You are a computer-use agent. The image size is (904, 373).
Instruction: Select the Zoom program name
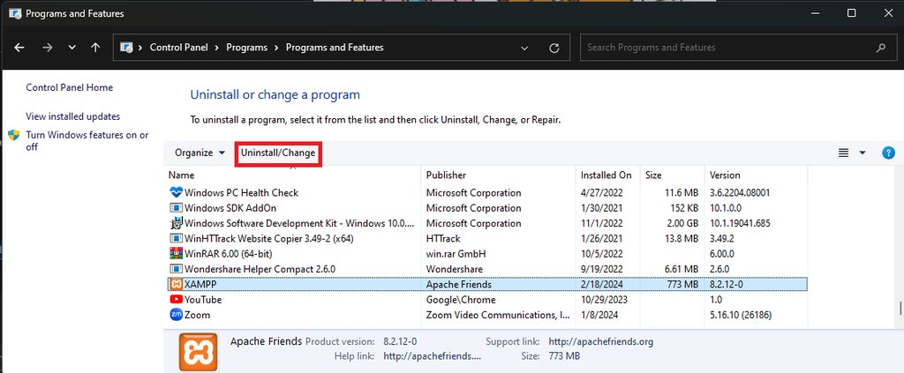click(197, 315)
